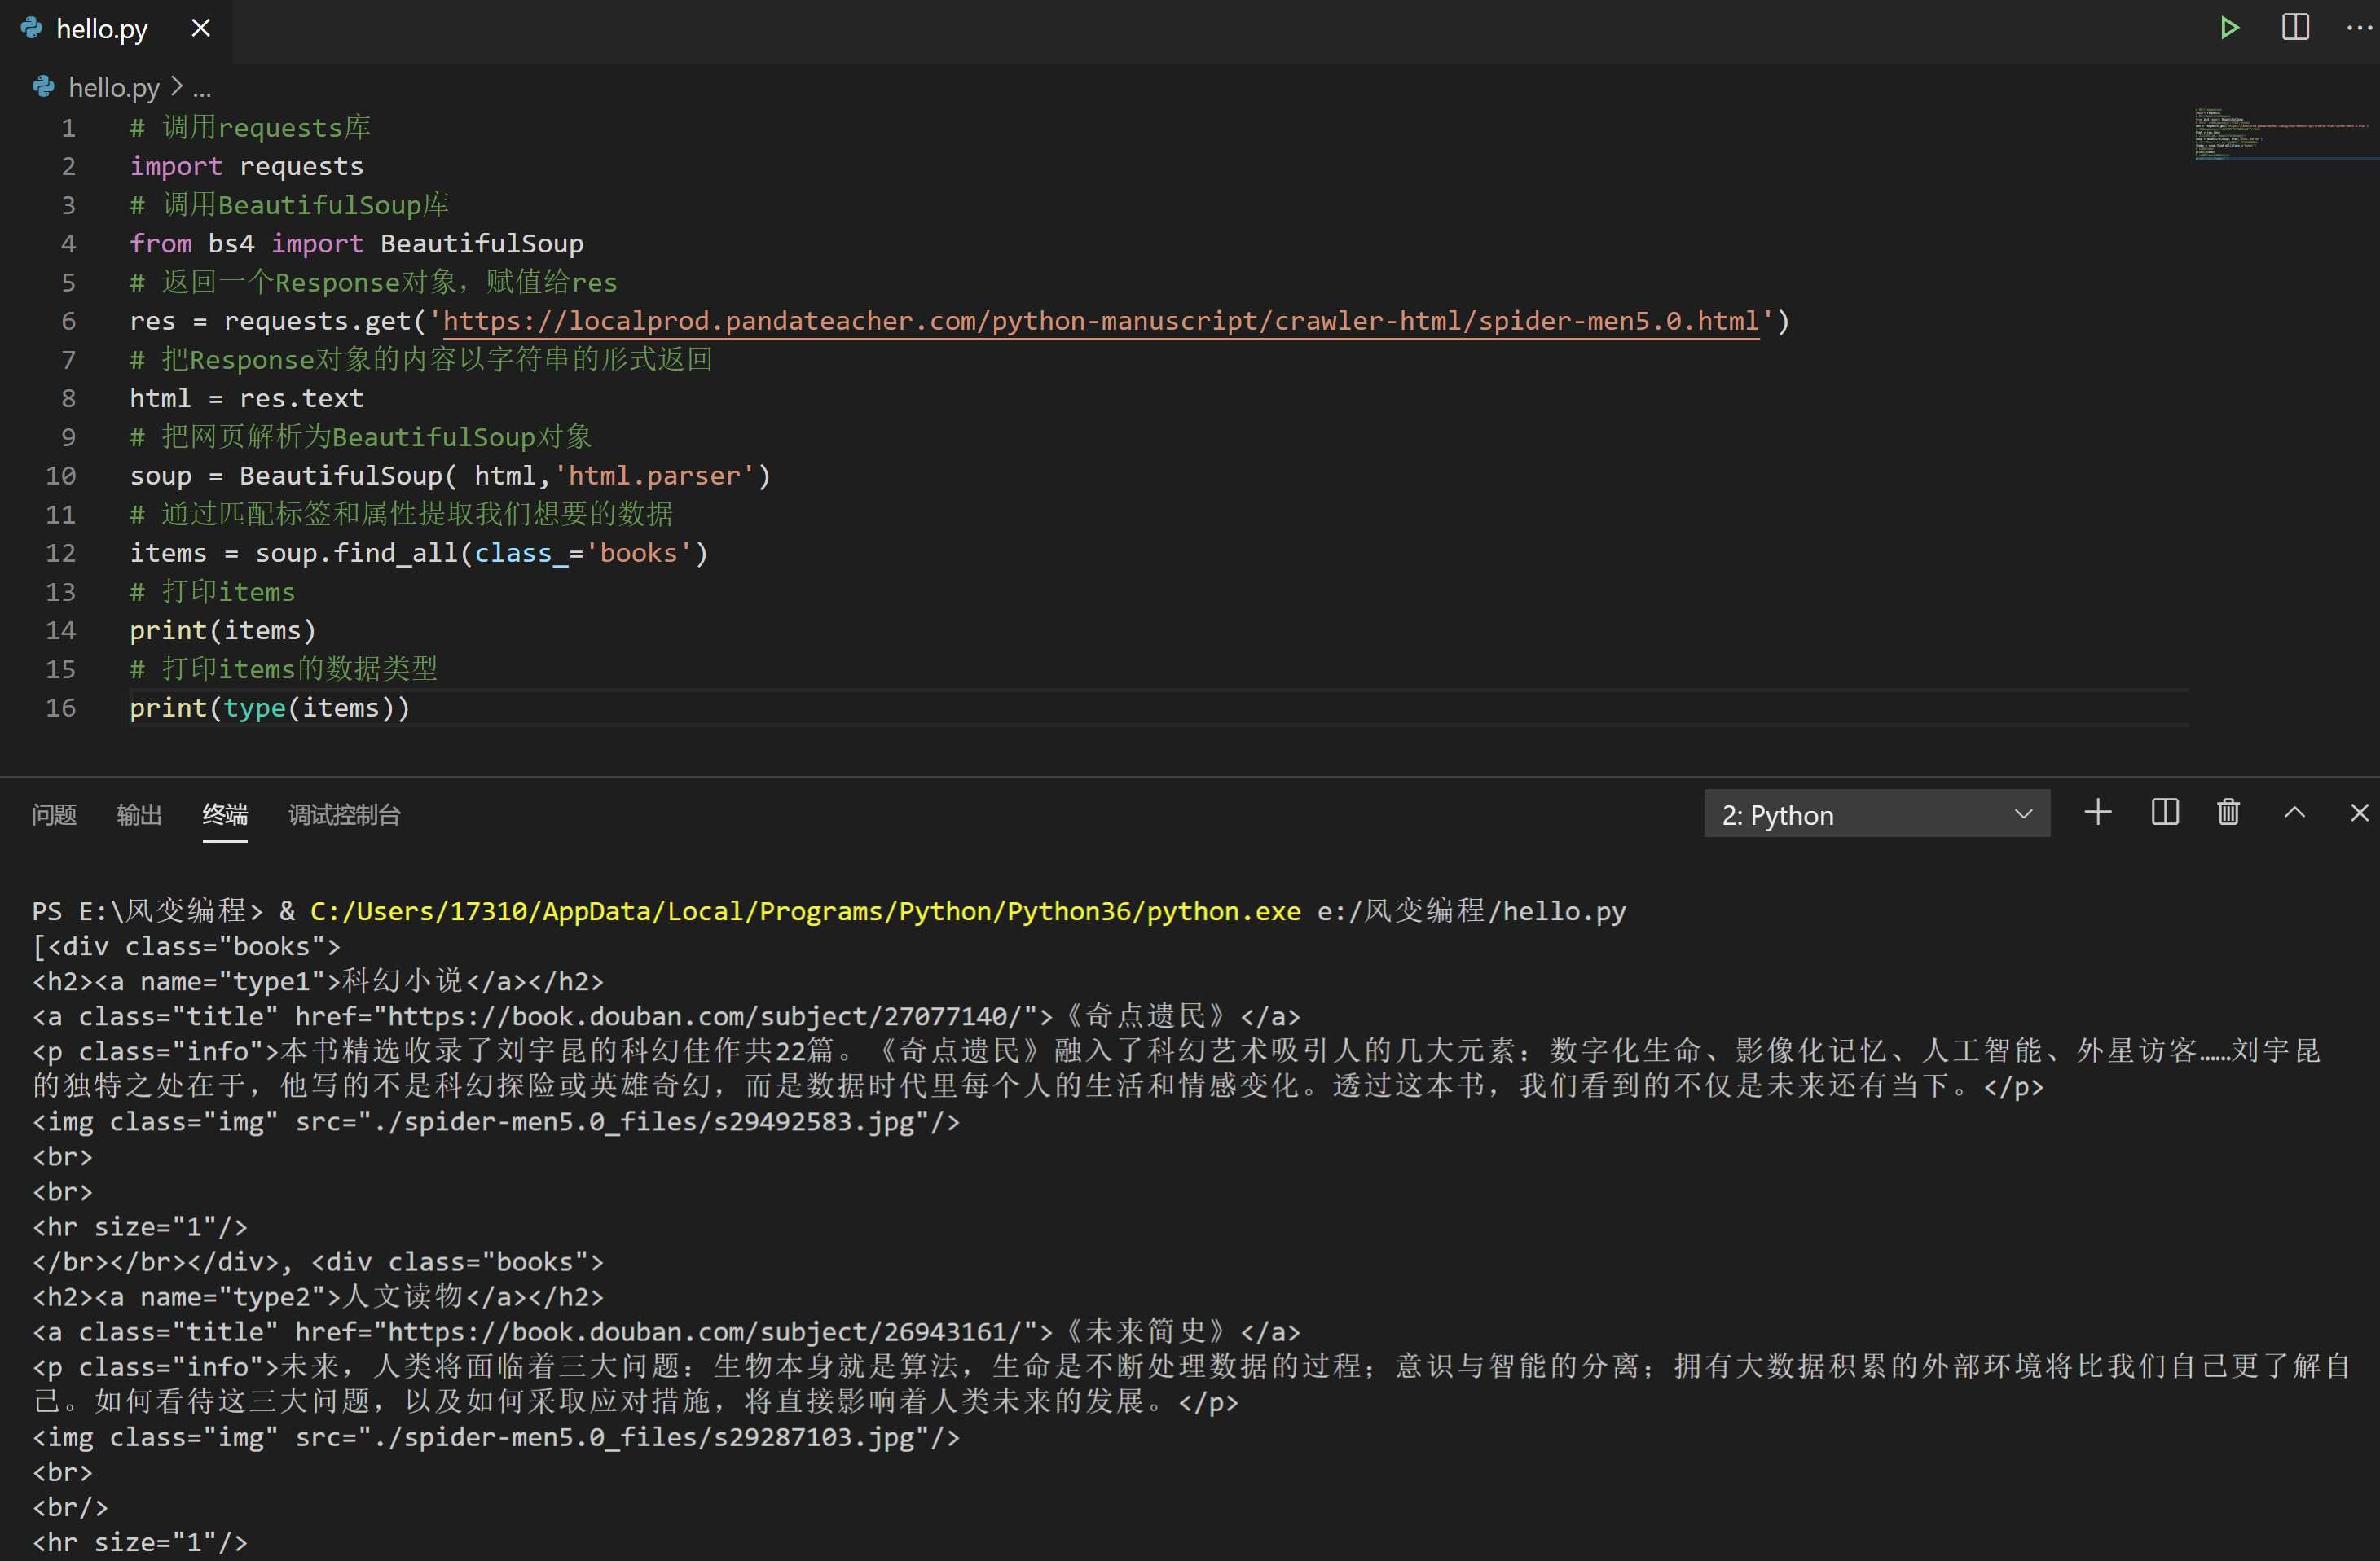Click hello.py in the breadcrumb path
The image size is (2380, 1561).
114,88
